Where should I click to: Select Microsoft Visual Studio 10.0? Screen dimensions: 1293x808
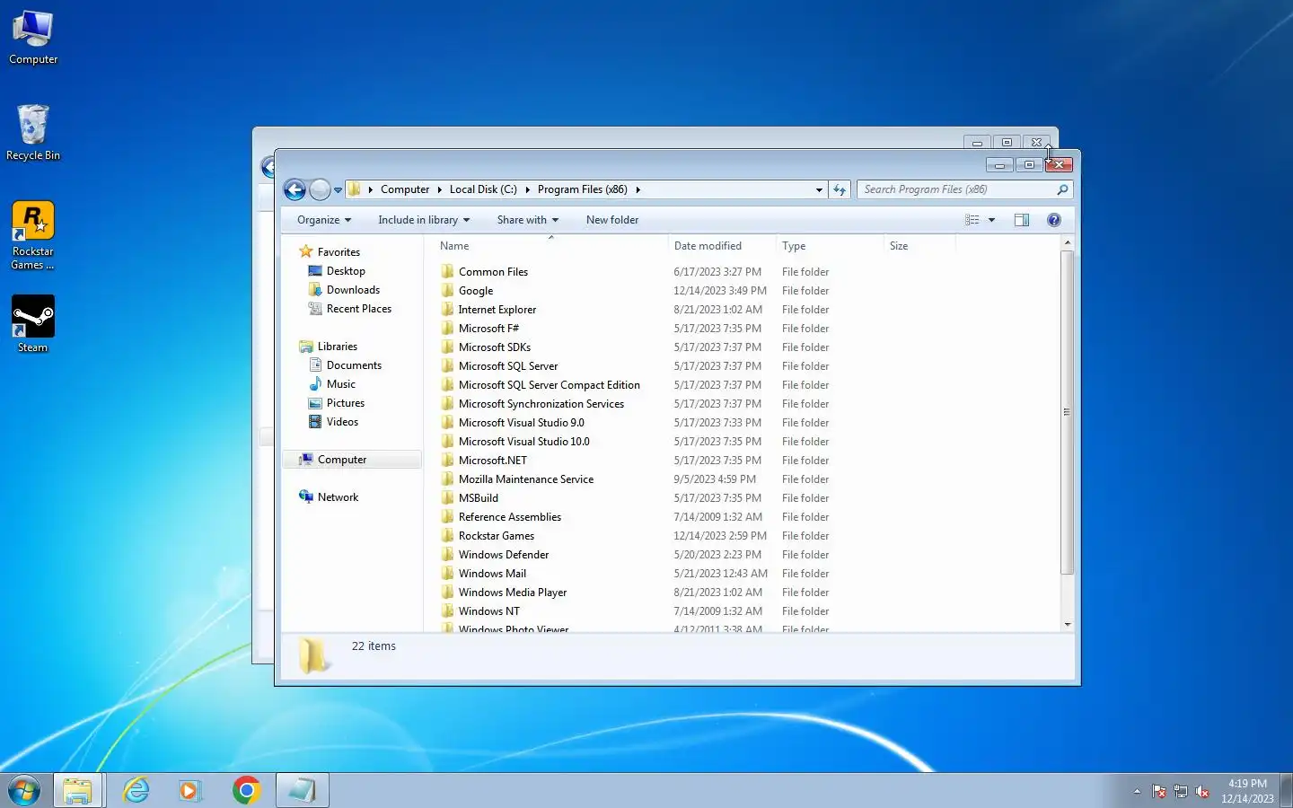coord(523,442)
